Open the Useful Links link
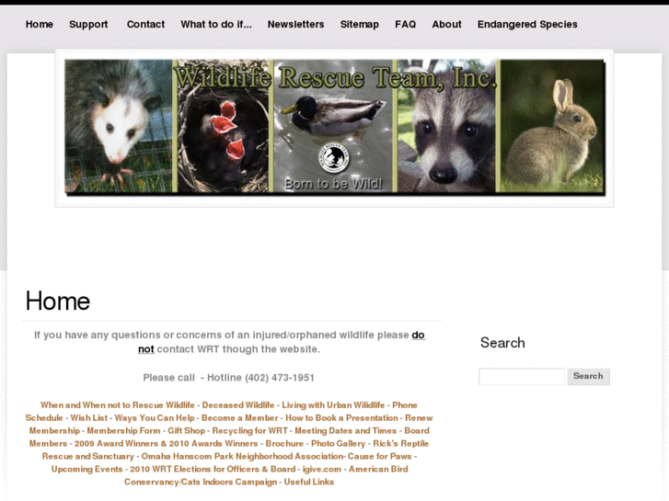 click(x=309, y=482)
